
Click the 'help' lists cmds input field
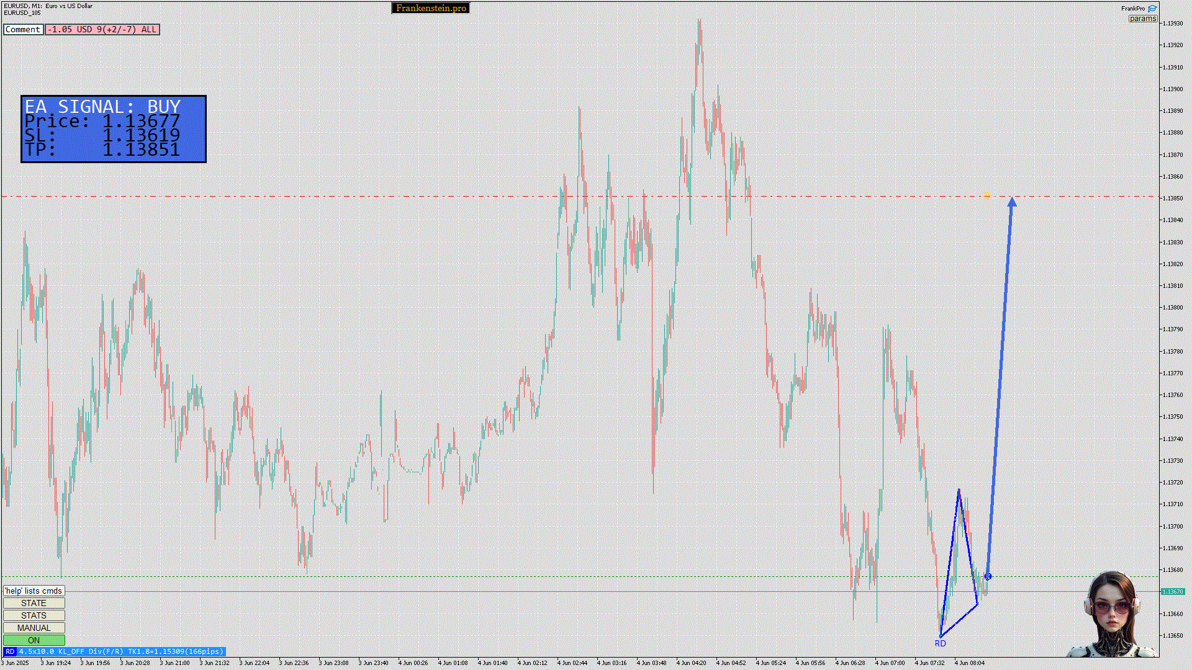pyautogui.click(x=34, y=591)
